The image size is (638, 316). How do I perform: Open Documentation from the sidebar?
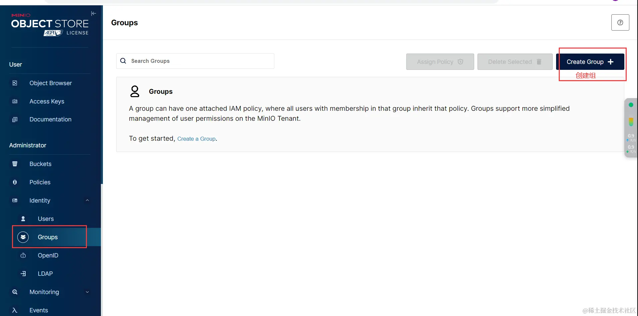50,119
